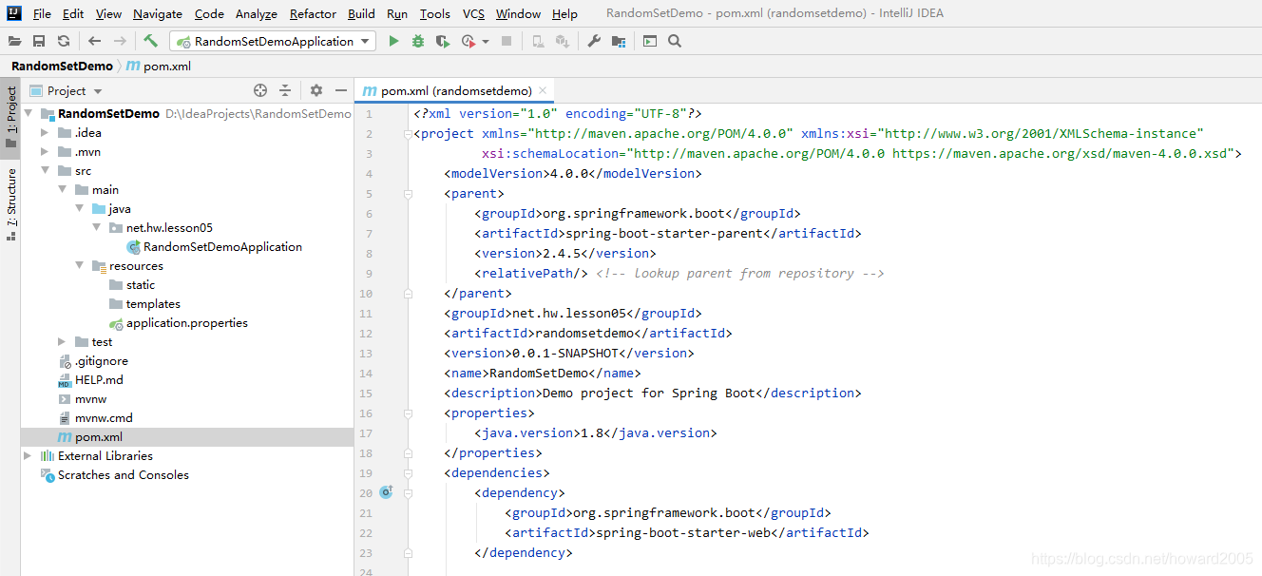Click the gutter icon on line 20
Viewport: 1262px width, 576px height.
386,492
